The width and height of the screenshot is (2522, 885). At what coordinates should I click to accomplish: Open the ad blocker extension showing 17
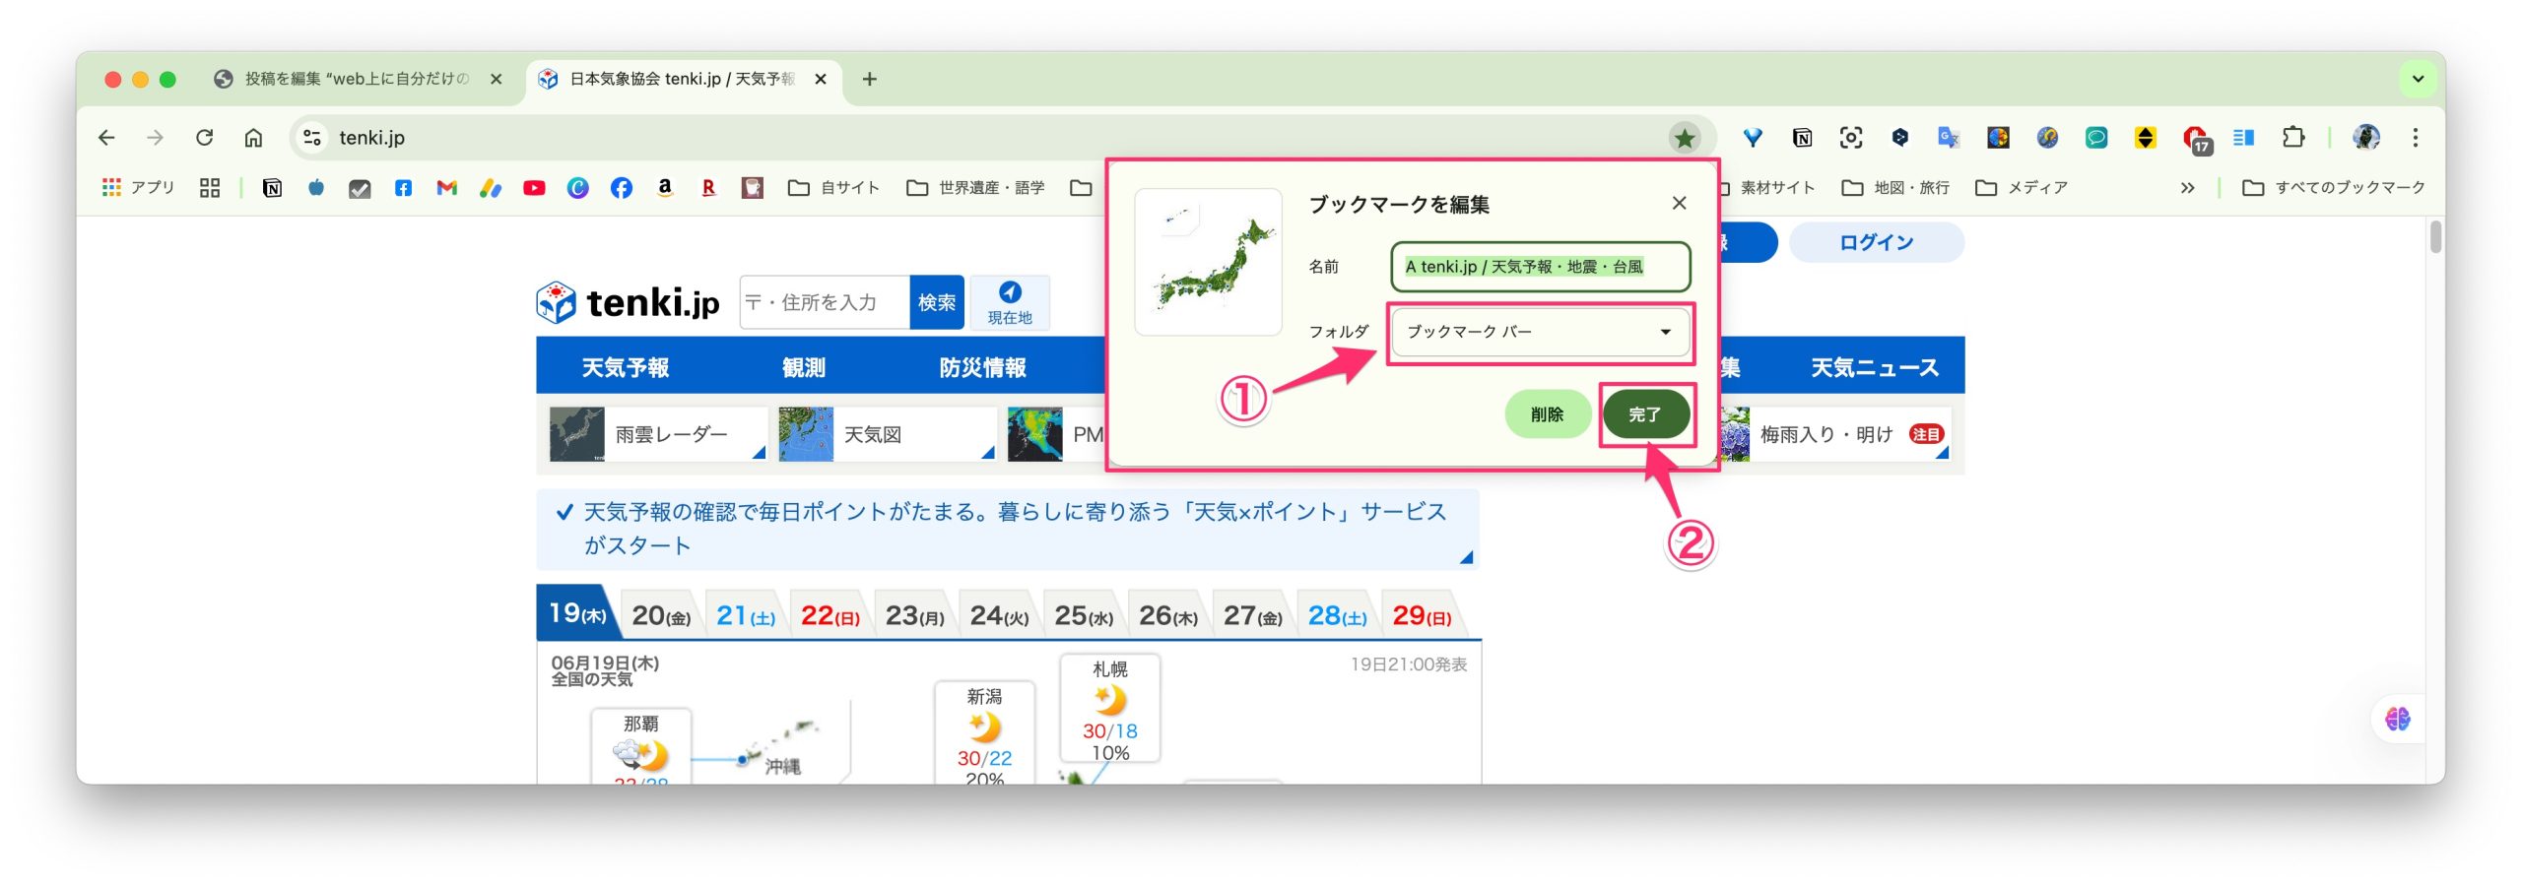tap(2196, 140)
